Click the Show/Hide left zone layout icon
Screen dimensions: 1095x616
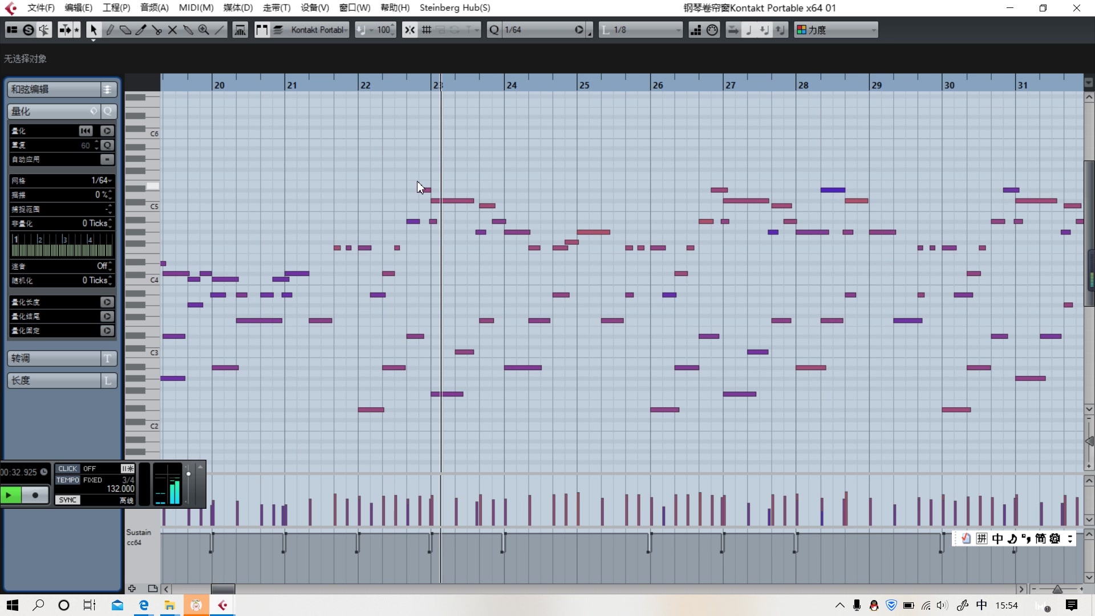(x=12, y=30)
